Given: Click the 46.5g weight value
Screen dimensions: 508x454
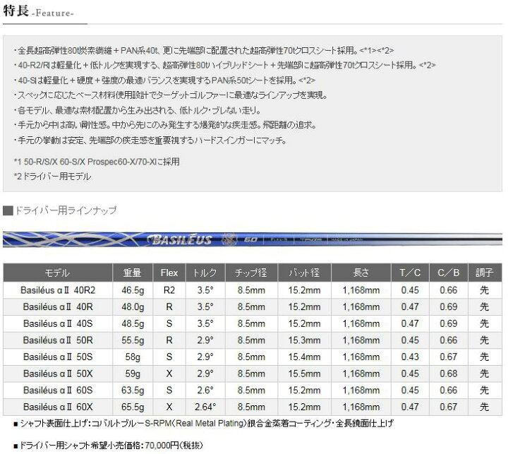Looking at the screenshot, I should pyautogui.click(x=133, y=290).
